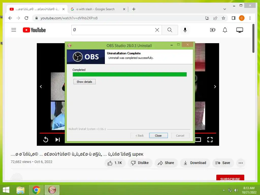Download the video
Screen dimensions: 260x195
click(x=195, y=163)
